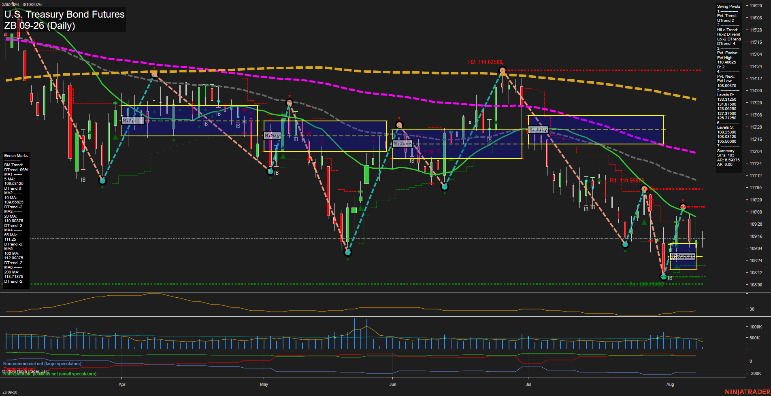Click the Levels S: heading
Screen dimensions: 771x396
pyautogui.click(x=726, y=127)
